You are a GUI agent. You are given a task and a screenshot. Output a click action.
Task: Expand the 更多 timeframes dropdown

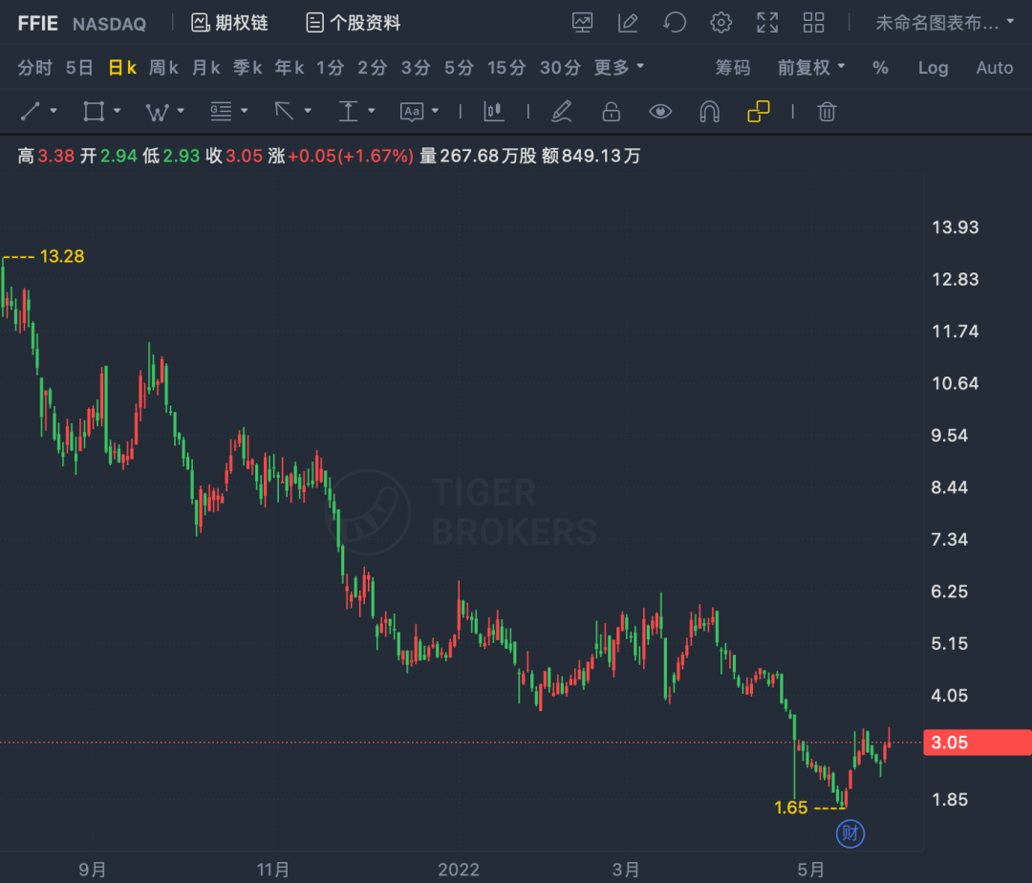(x=618, y=67)
